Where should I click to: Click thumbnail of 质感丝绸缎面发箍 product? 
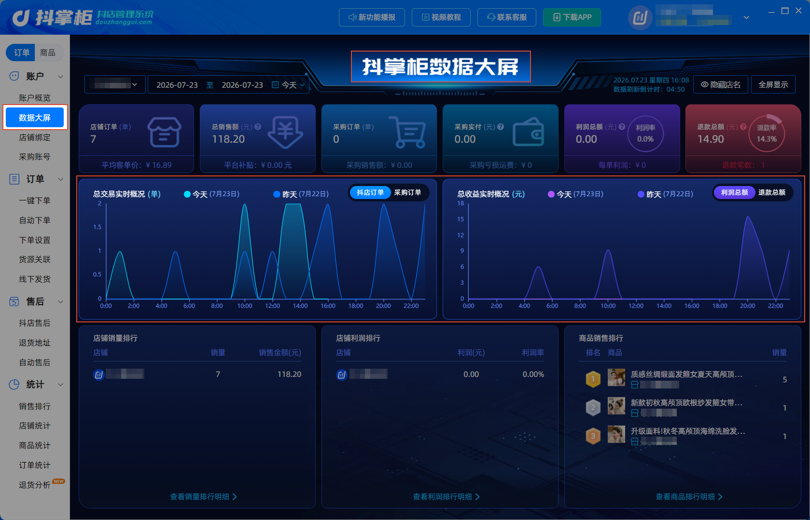click(616, 377)
